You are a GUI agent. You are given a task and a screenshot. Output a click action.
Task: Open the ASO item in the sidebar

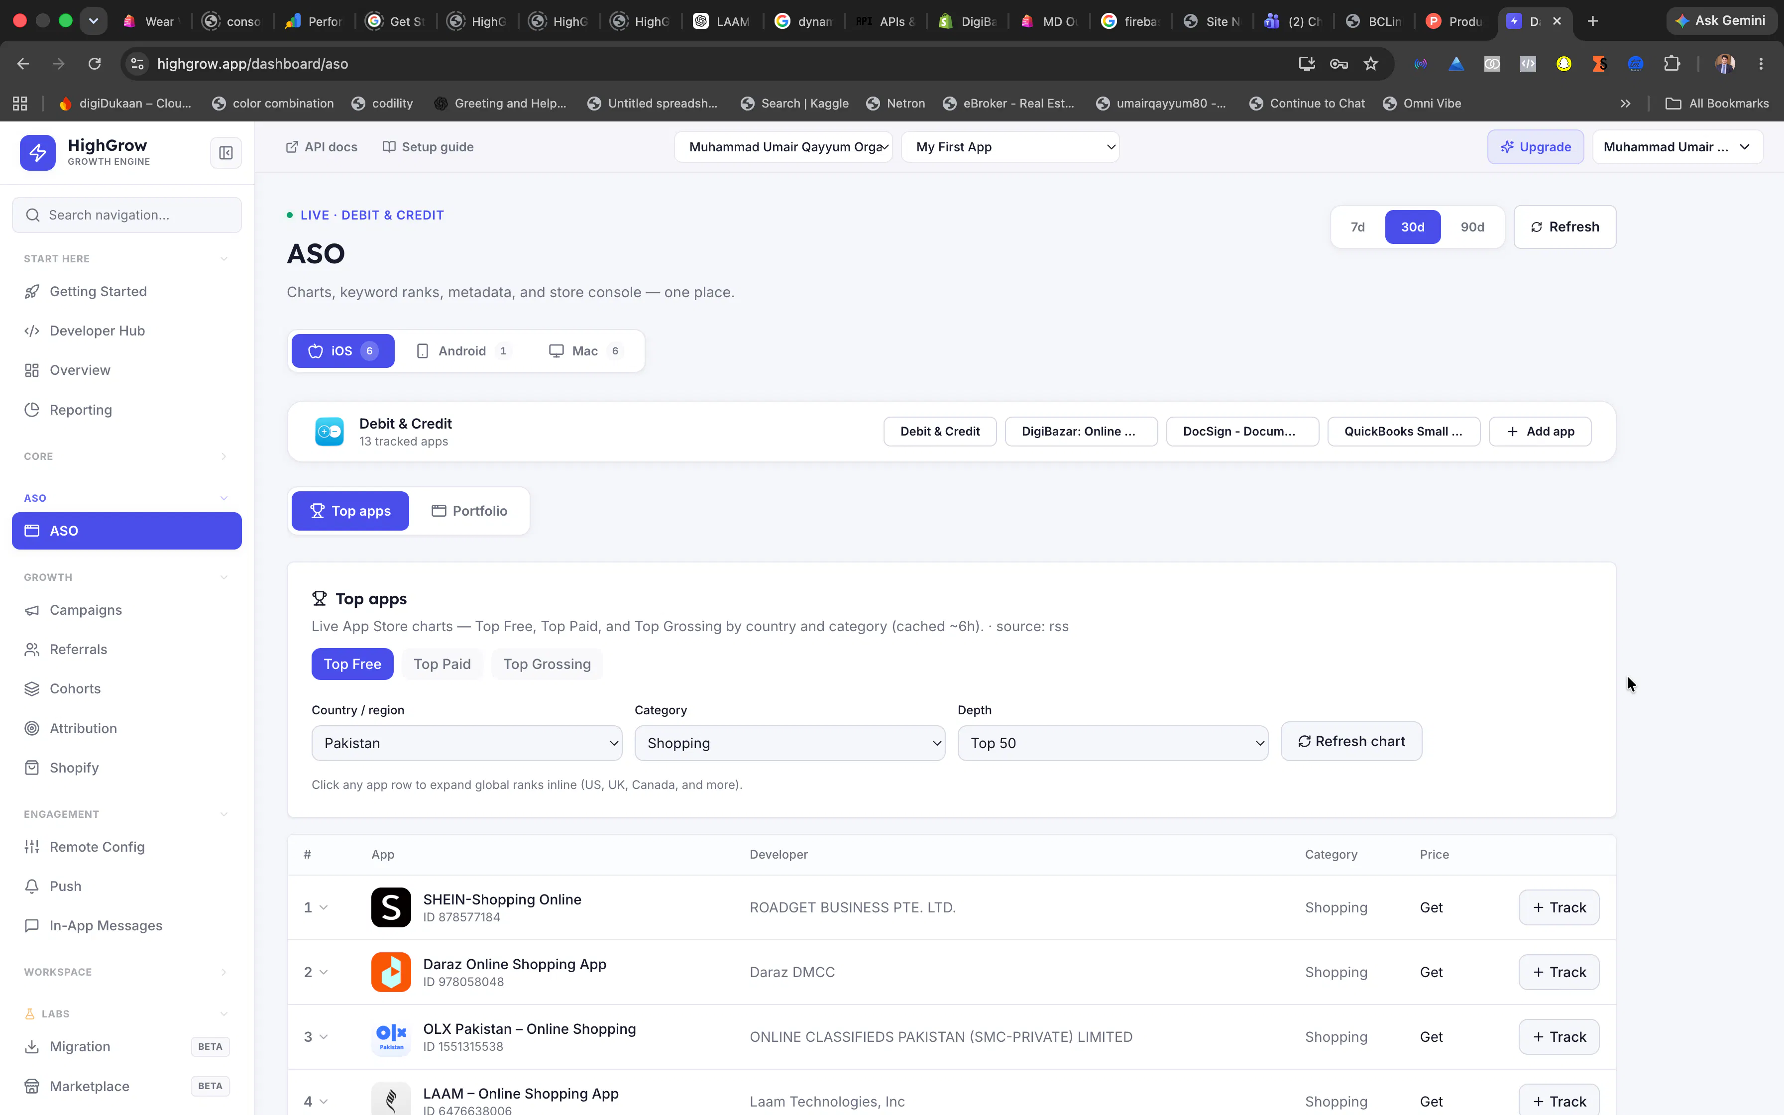click(127, 531)
